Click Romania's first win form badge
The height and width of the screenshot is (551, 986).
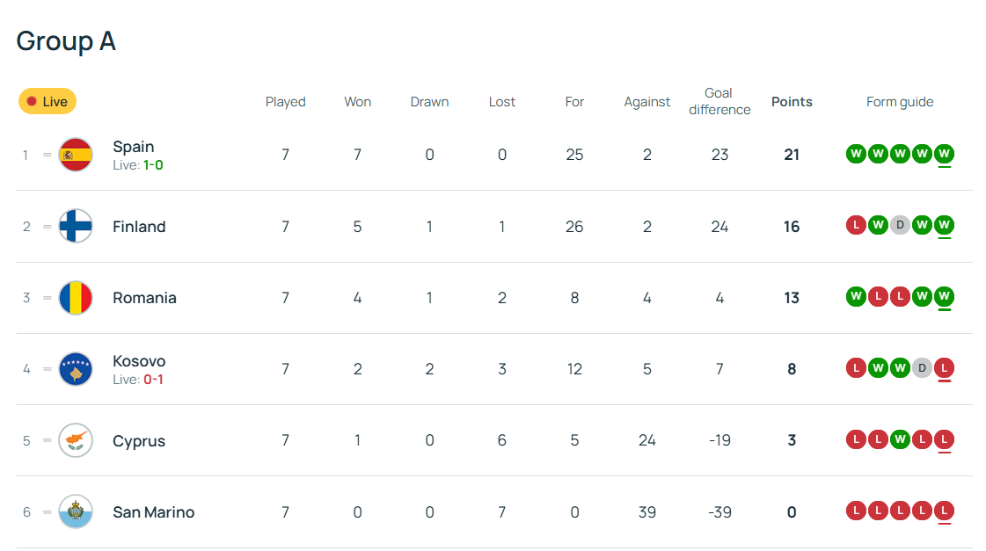coord(855,297)
